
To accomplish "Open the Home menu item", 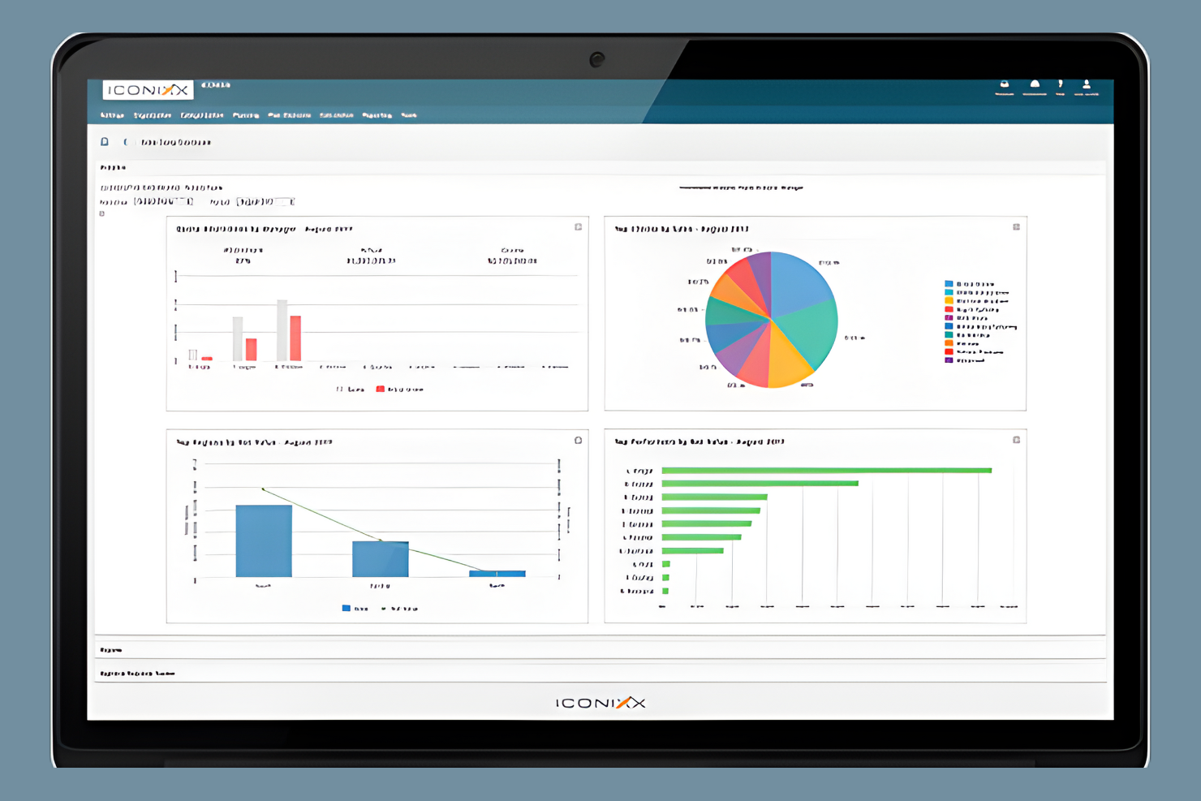I will click(111, 115).
